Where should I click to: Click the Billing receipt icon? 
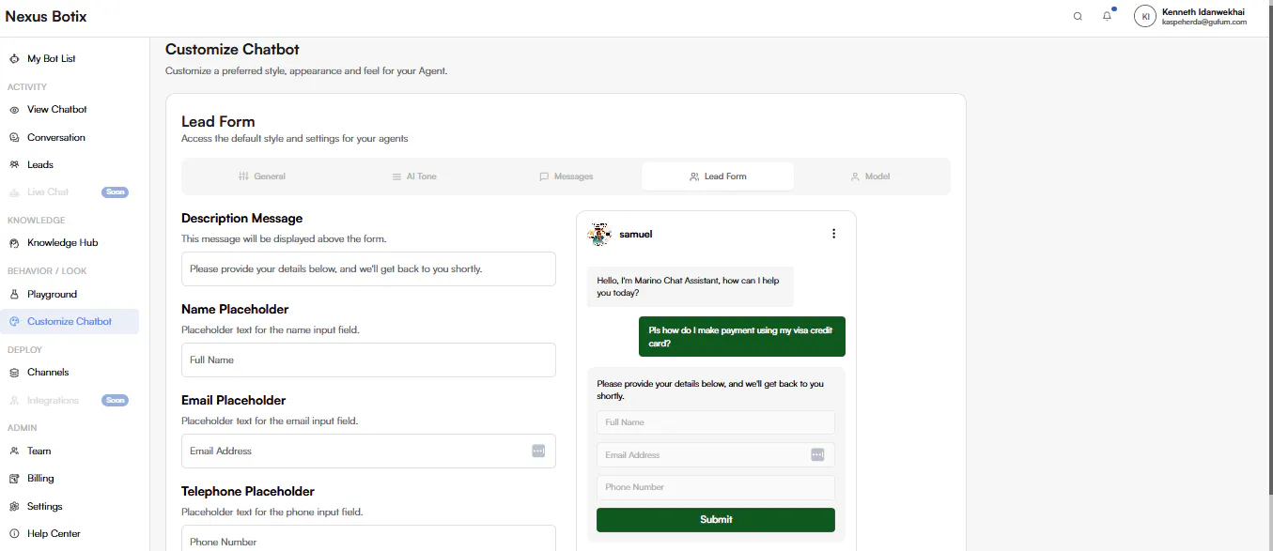pyautogui.click(x=14, y=479)
